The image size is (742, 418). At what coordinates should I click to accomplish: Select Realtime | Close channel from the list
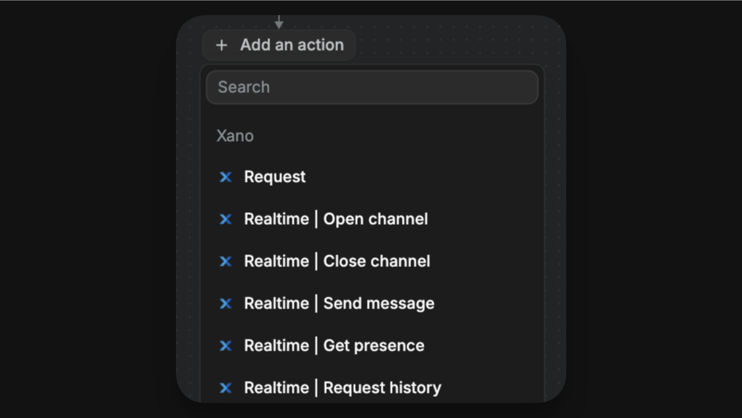[337, 260]
